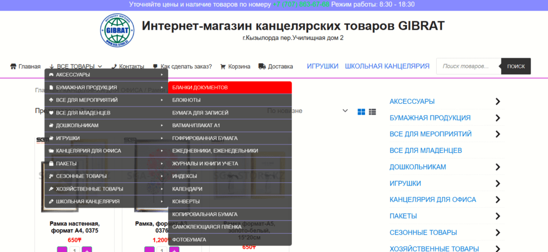The width and height of the screenshot is (548, 252).
Task: Click the icon of СЕЗОННЫЕ ТОВАРЫ menu item
Action: point(51,176)
